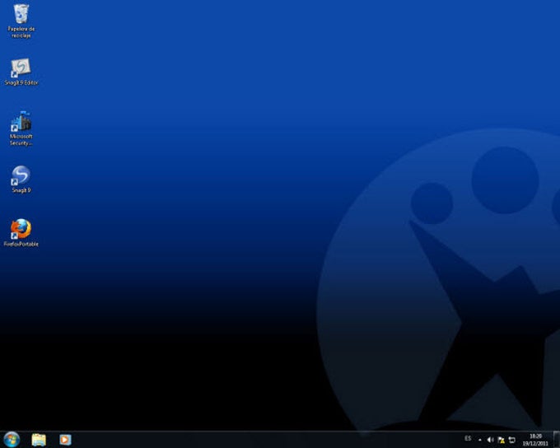Open the Windows Start menu orb
The image size is (560, 448).
12,440
